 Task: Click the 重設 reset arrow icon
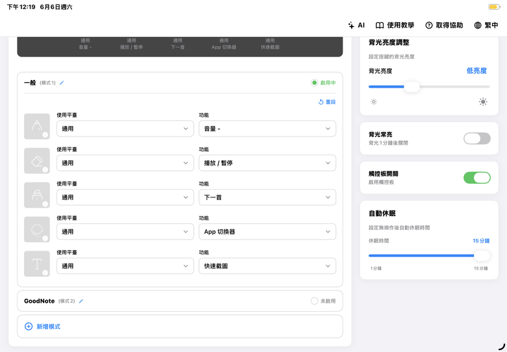tap(321, 102)
